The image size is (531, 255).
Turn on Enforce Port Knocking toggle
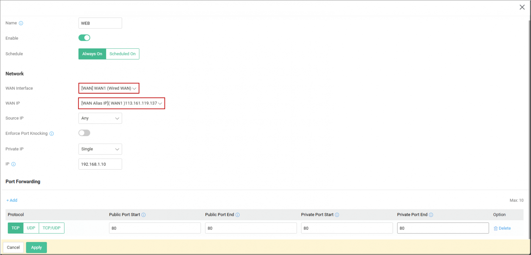(x=84, y=133)
